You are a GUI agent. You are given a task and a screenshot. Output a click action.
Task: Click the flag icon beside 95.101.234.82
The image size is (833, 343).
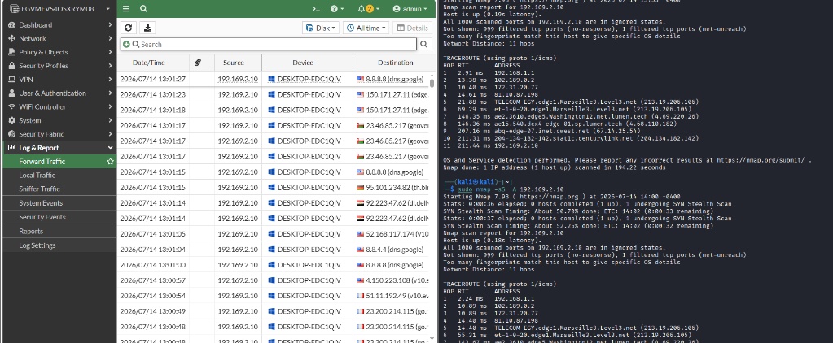point(360,187)
